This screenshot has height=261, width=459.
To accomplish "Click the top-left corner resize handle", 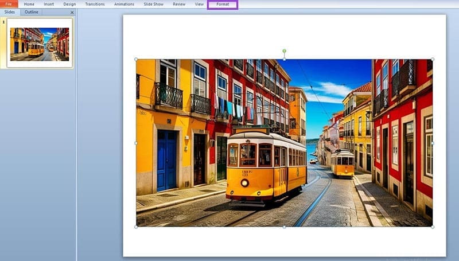I will pos(136,59).
